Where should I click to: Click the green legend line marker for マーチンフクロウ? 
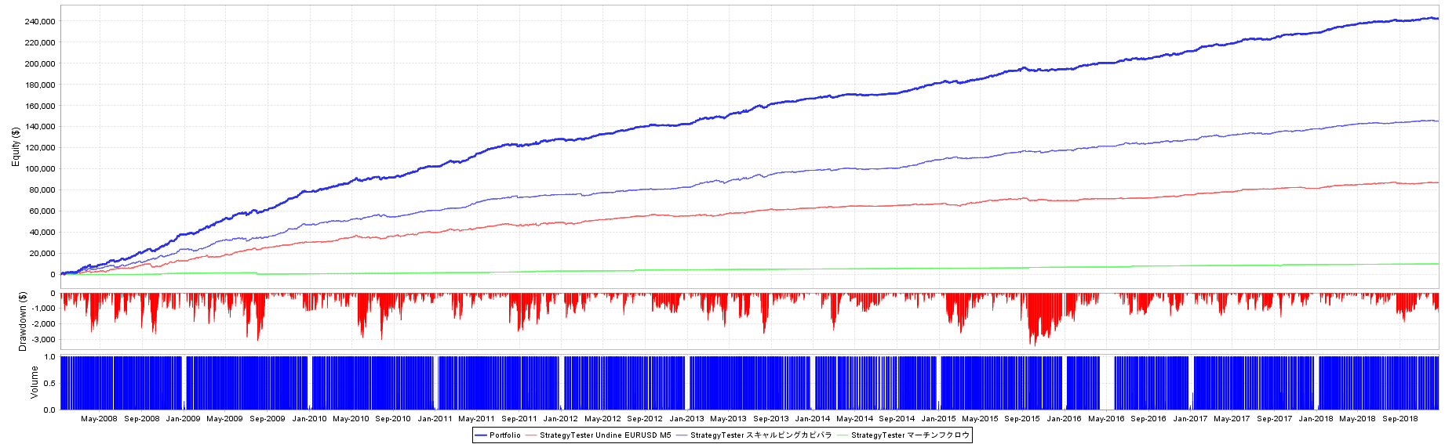pyautogui.click(x=843, y=435)
